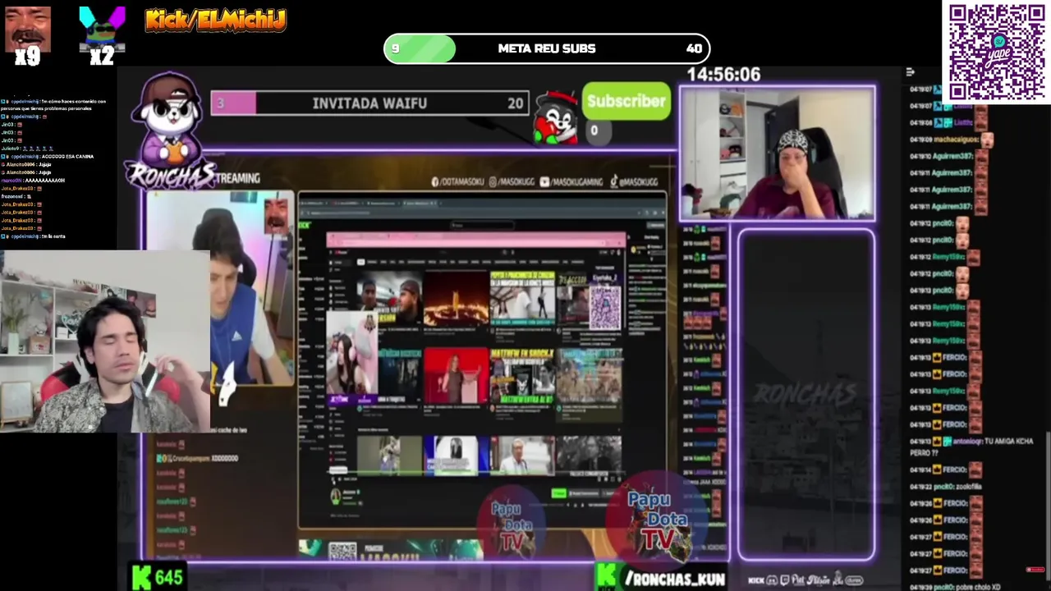Click the Crocetapampam XDDDDDDD message

coord(197,458)
